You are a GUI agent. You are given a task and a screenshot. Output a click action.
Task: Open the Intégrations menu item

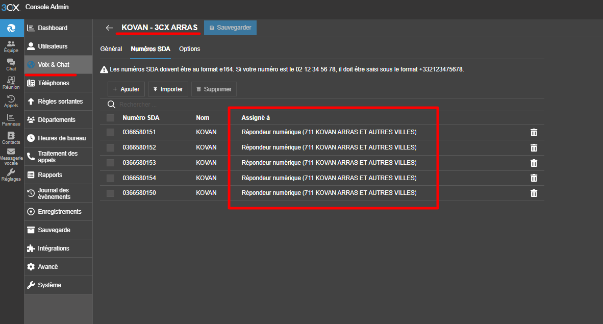coord(59,248)
